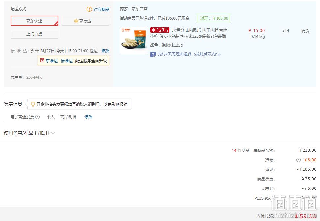Click 个人 invoice title text
This screenshot has height=221, width=320.
click(50, 117)
